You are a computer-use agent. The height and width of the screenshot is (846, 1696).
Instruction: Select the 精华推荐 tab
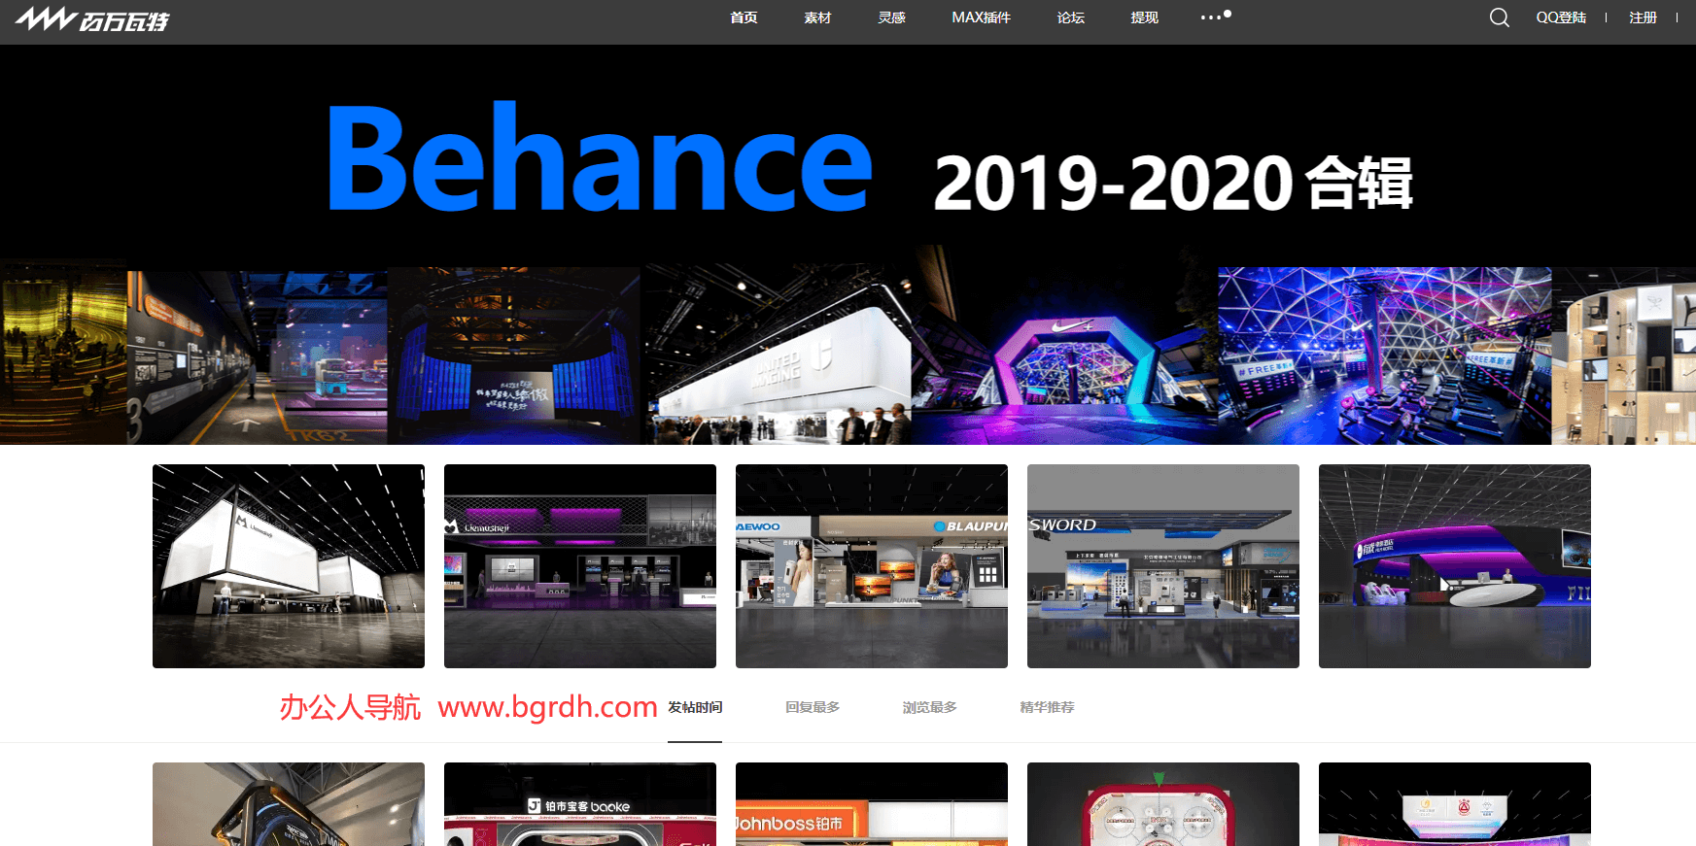(1047, 707)
